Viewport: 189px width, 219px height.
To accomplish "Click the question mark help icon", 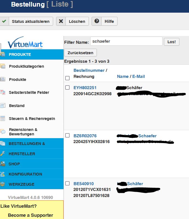I will (x=96, y=21).
